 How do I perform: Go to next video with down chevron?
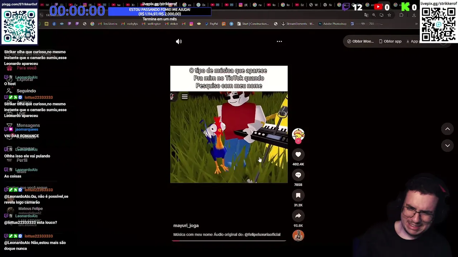447,146
